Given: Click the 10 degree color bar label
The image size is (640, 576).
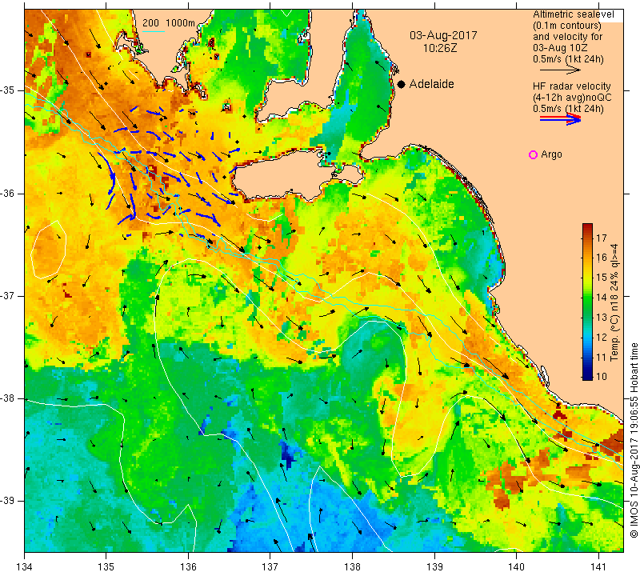Looking at the screenshot, I should 602,376.
